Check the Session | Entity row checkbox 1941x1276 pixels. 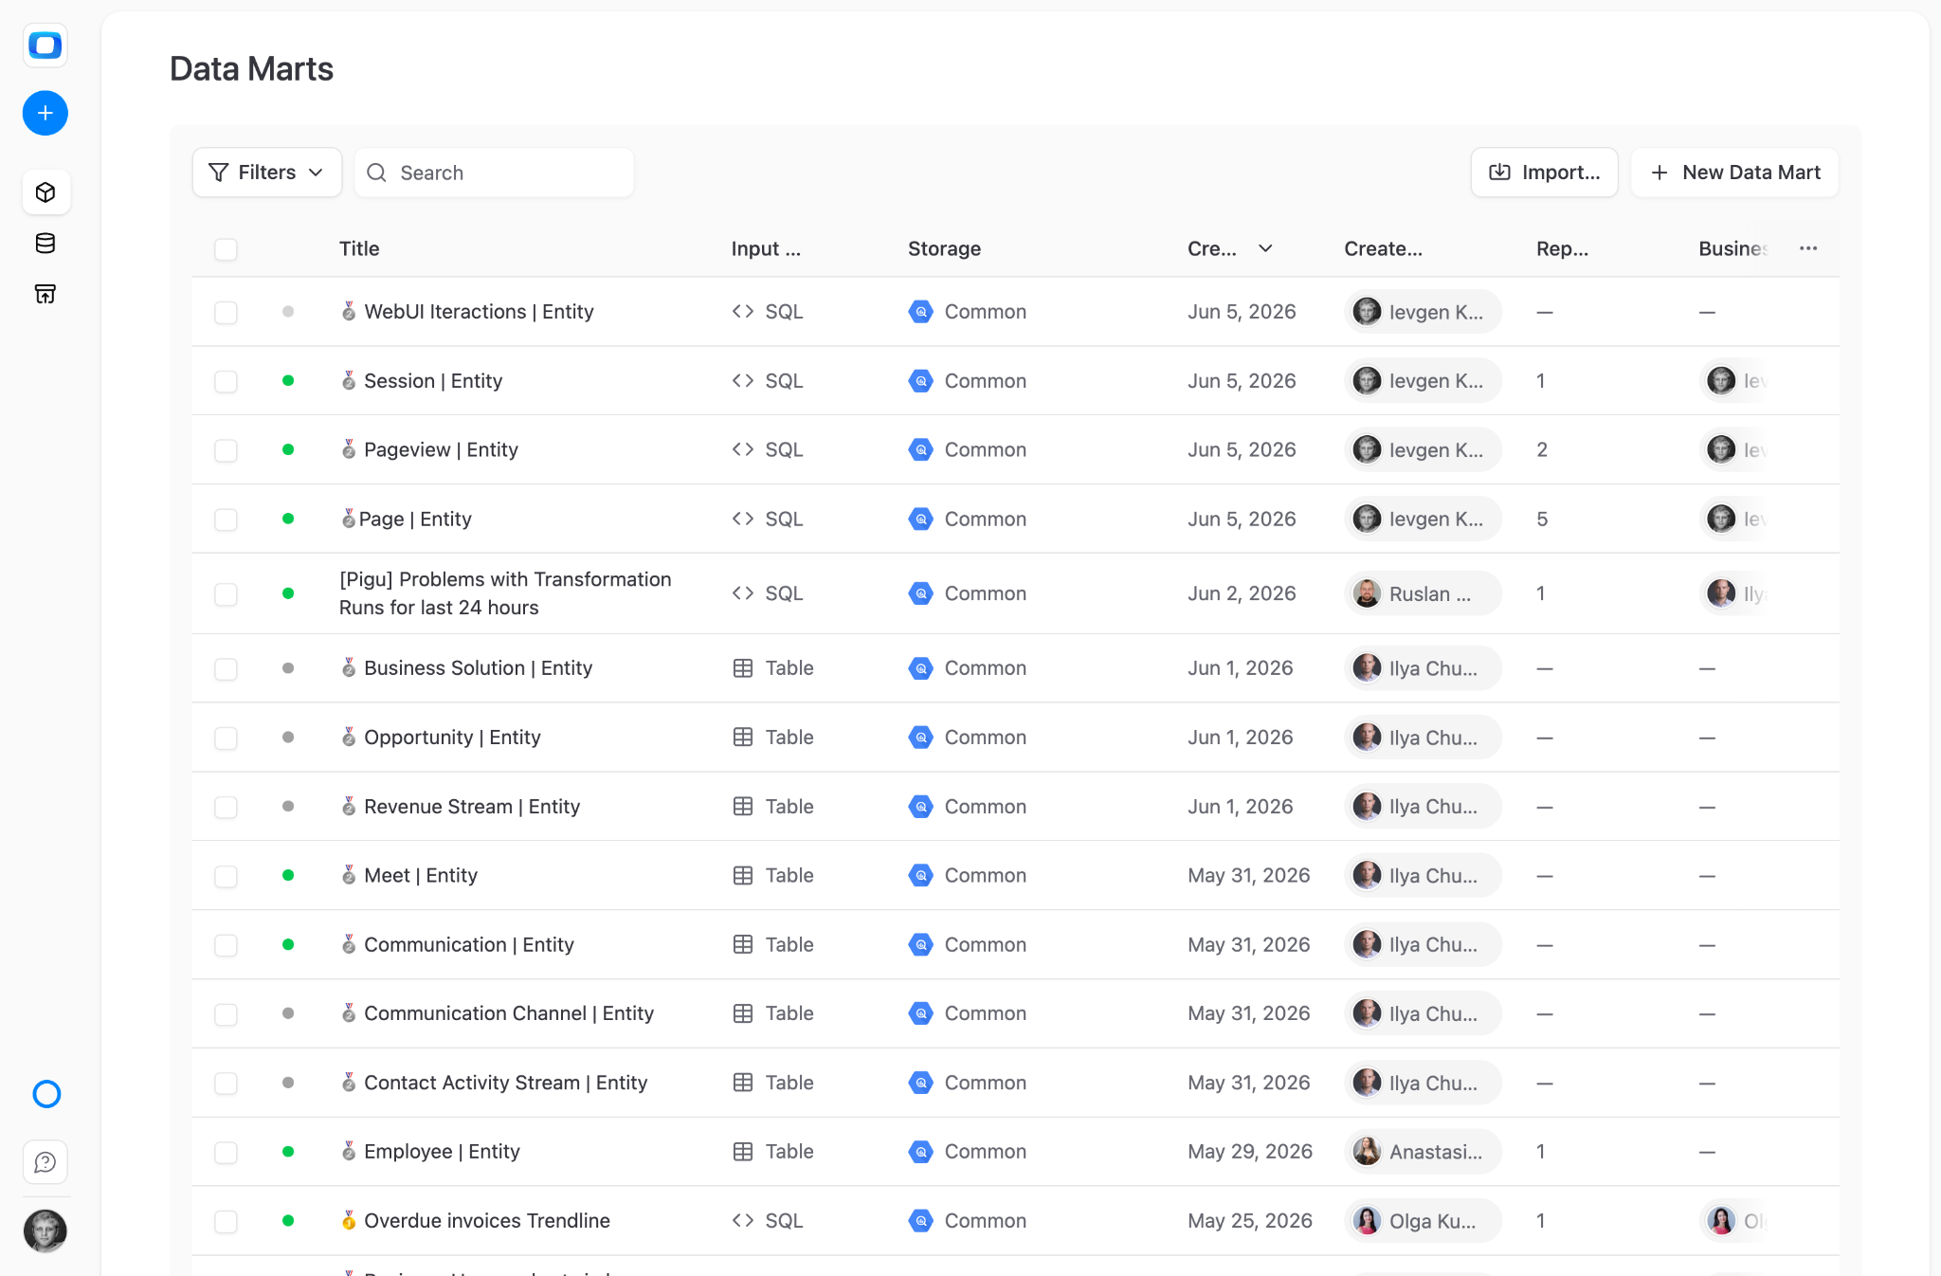[226, 382]
